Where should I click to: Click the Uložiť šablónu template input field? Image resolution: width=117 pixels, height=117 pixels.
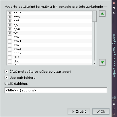coord(56,90)
